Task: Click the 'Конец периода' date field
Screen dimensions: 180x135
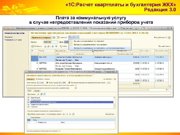Action: [63, 82]
